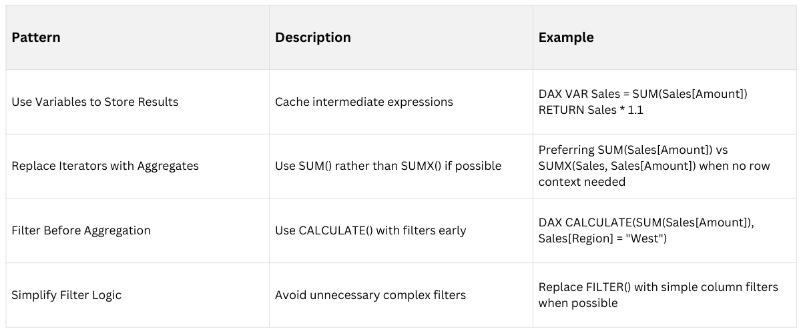This screenshot has height=333, width=801.
Task: Click 'Use CALCULATE() with filters early' cell
Action: pyautogui.click(x=370, y=230)
